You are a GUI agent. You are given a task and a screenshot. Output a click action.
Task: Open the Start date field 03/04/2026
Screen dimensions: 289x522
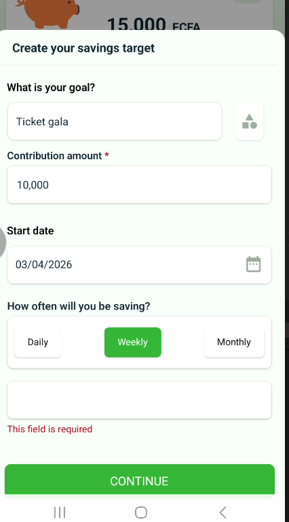[x=139, y=265]
